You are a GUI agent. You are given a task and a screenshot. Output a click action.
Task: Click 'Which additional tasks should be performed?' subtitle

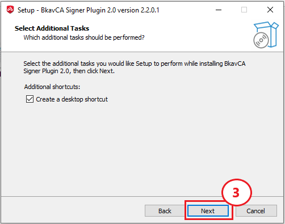click(84, 37)
